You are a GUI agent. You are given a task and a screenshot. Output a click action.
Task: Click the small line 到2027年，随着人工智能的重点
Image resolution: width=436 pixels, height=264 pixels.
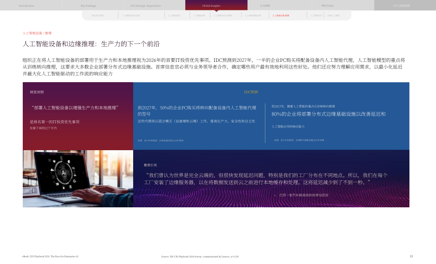coord(303,106)
